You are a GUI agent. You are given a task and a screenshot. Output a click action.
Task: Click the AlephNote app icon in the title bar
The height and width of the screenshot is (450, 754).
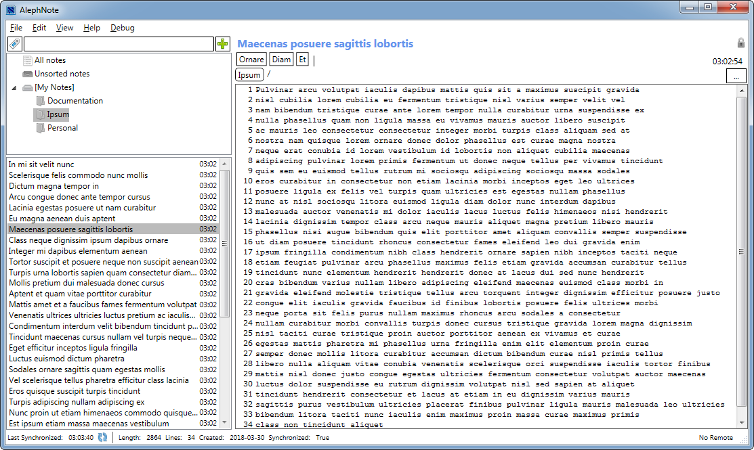pyautogui.click(x=11, y=9)
